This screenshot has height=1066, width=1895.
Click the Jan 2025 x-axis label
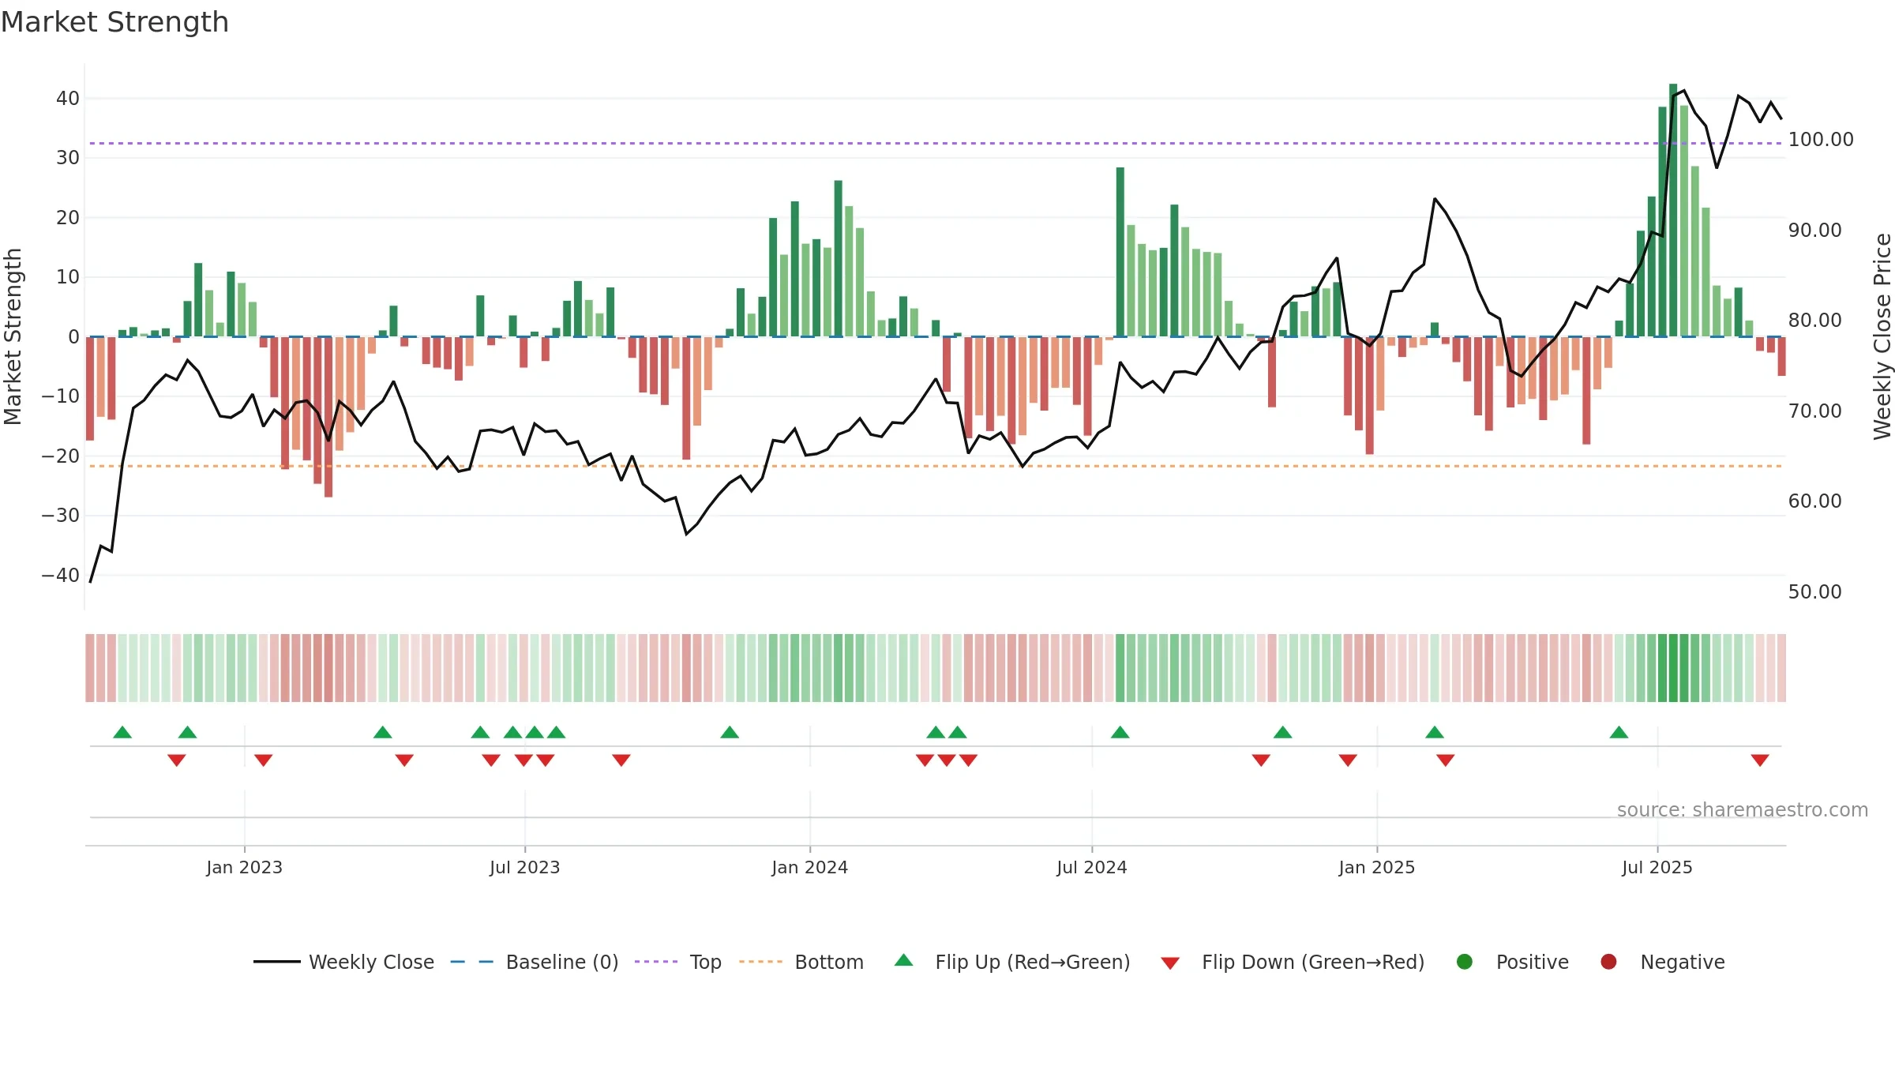tap(1376, 867)
